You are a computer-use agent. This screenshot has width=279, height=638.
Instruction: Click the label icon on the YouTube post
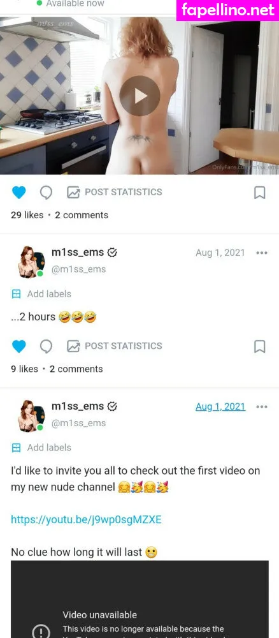pos(17,448)
